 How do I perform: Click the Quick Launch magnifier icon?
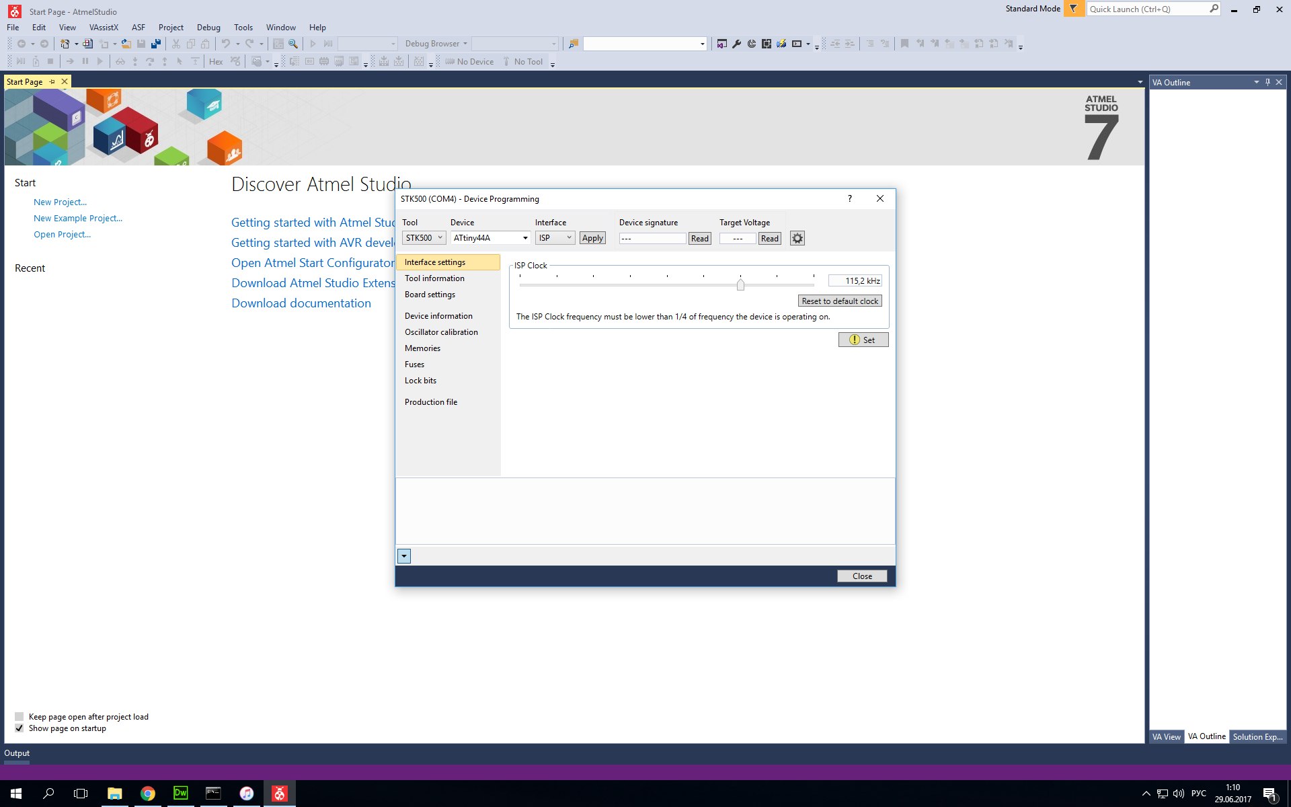coord(1214,9)
